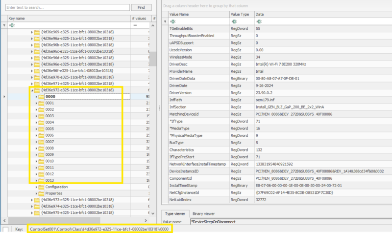Click the key tree scroll up arrow
The width and height of the screenshot is (392, 233).
(153, 25)
